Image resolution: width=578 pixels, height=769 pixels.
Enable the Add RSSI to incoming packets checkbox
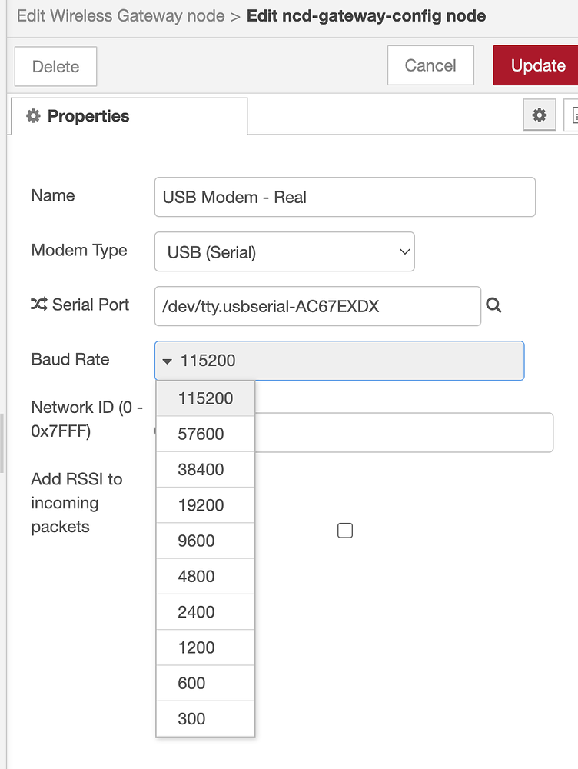point(344,530)
